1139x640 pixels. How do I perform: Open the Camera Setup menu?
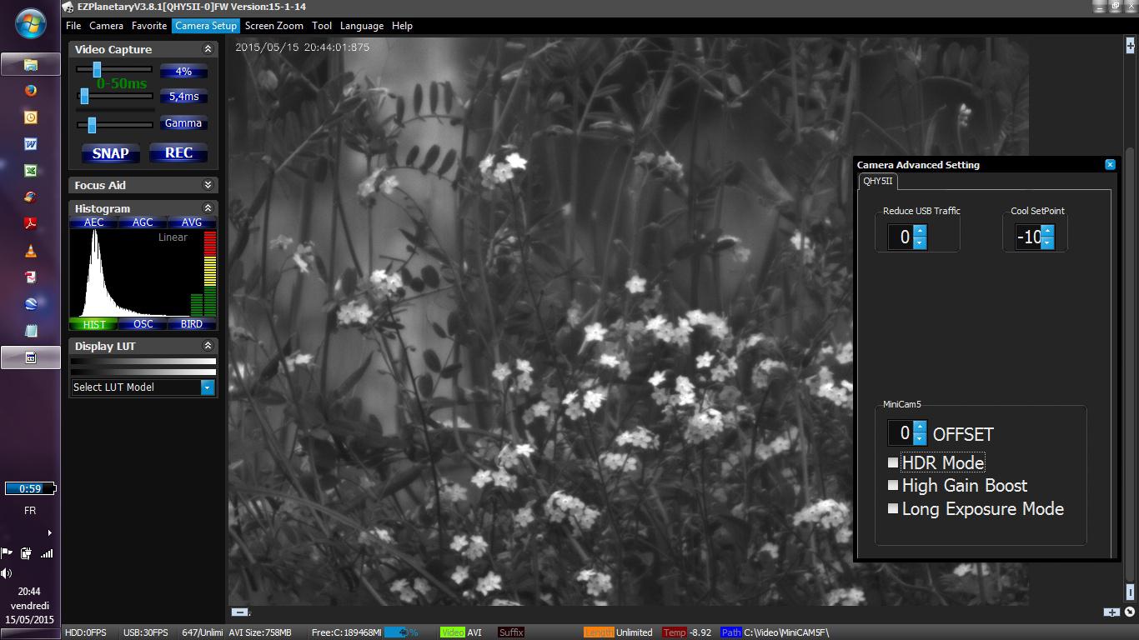pyautogui.click(x=206, y=26)
